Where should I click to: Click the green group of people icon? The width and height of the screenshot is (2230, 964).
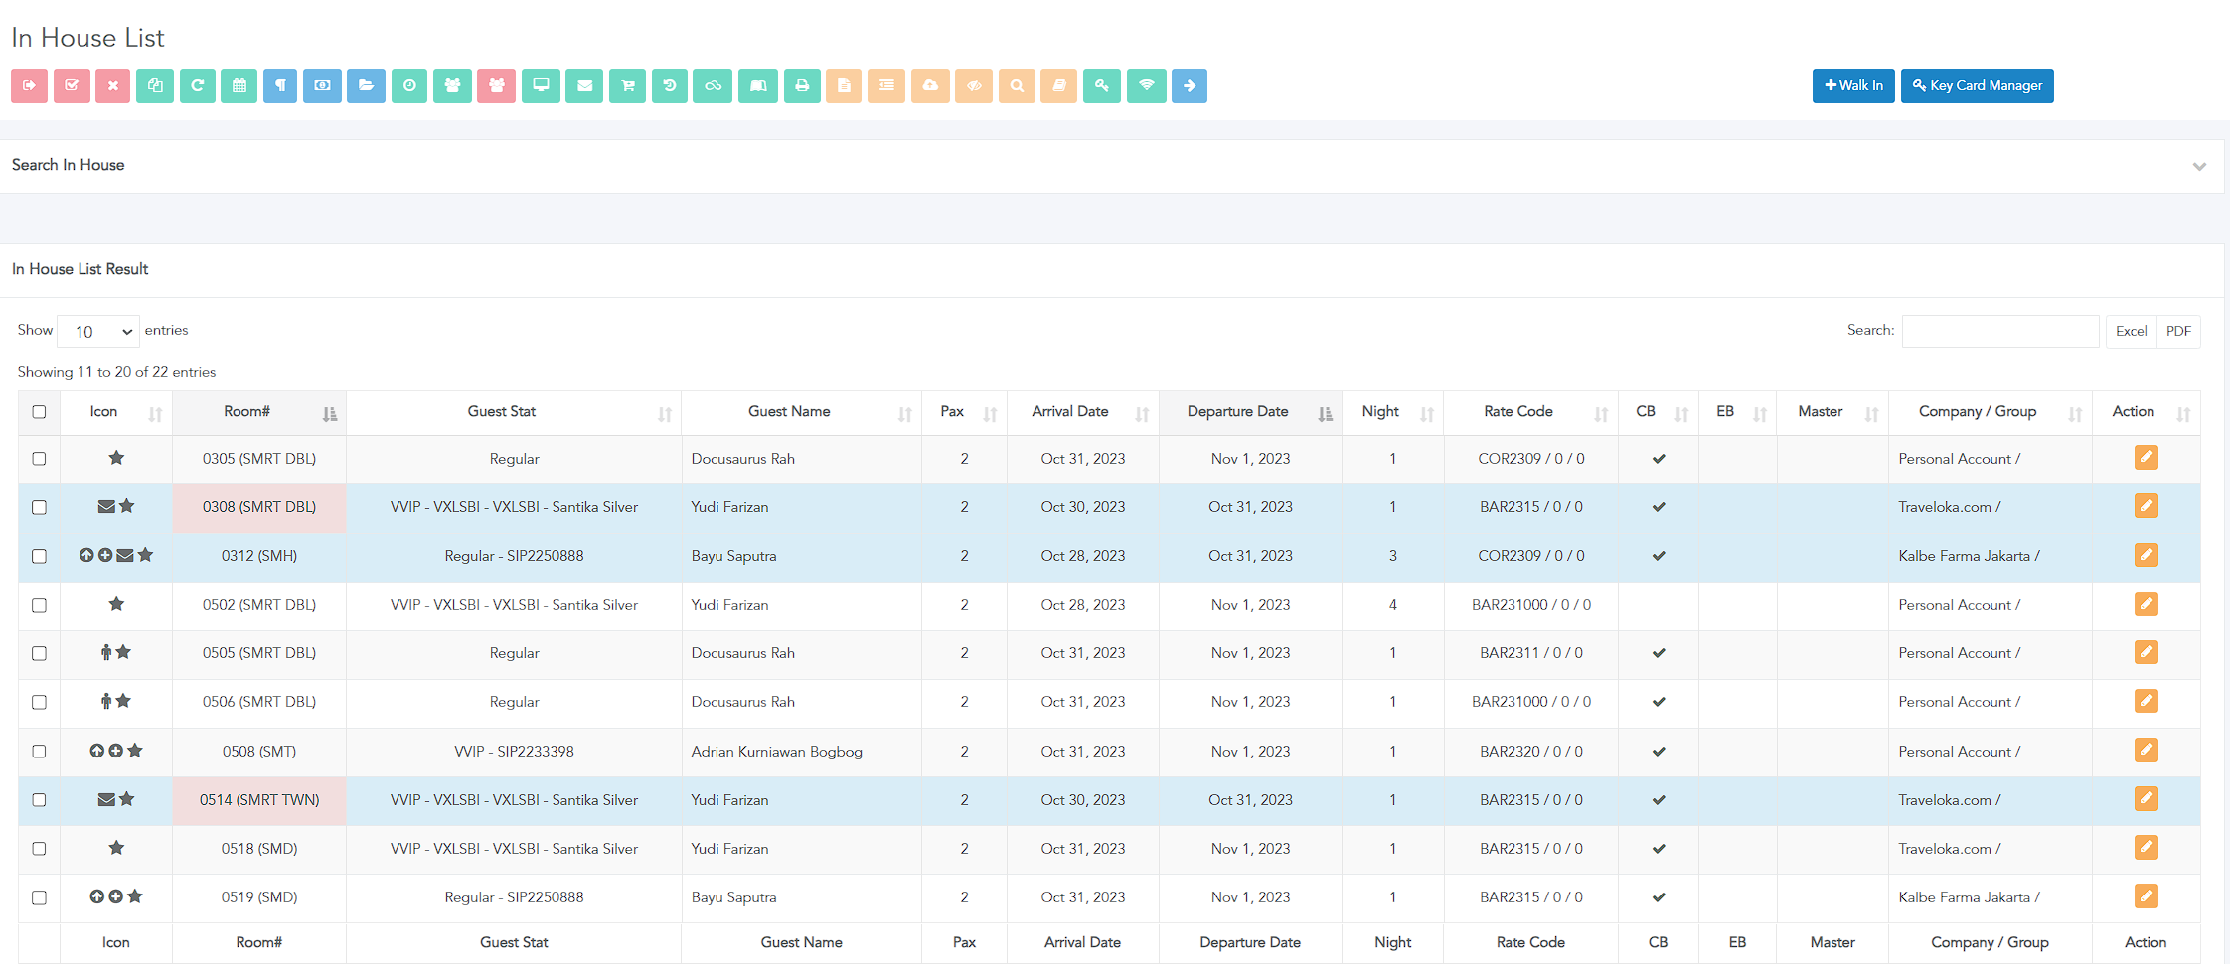click(x=452, y=86)
